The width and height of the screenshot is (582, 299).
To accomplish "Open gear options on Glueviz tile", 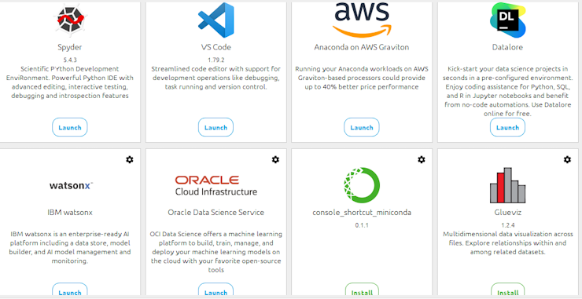I will pos(567,159).
